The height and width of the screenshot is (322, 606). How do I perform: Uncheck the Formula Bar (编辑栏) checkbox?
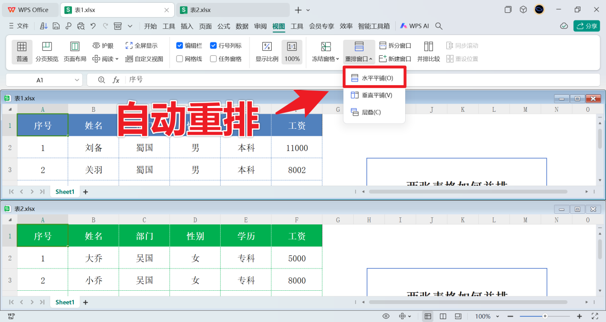pos(179,45)
